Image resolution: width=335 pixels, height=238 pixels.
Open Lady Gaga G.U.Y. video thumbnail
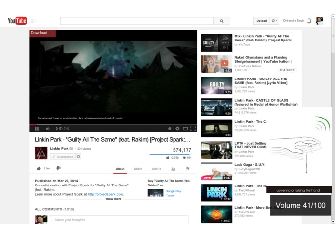216,172
